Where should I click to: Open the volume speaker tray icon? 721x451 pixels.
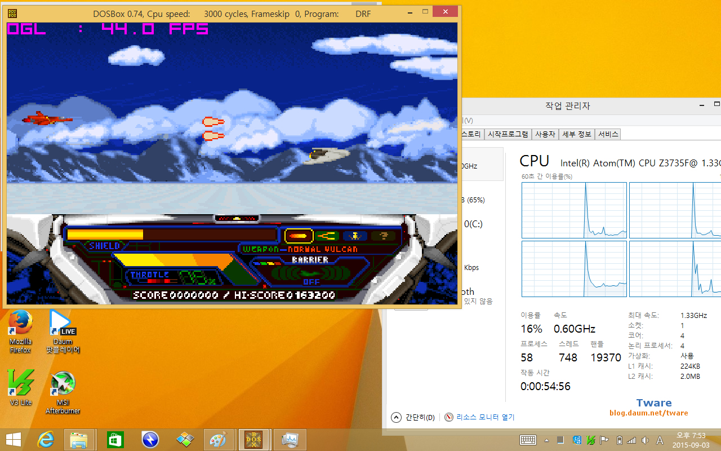[644, 440]
